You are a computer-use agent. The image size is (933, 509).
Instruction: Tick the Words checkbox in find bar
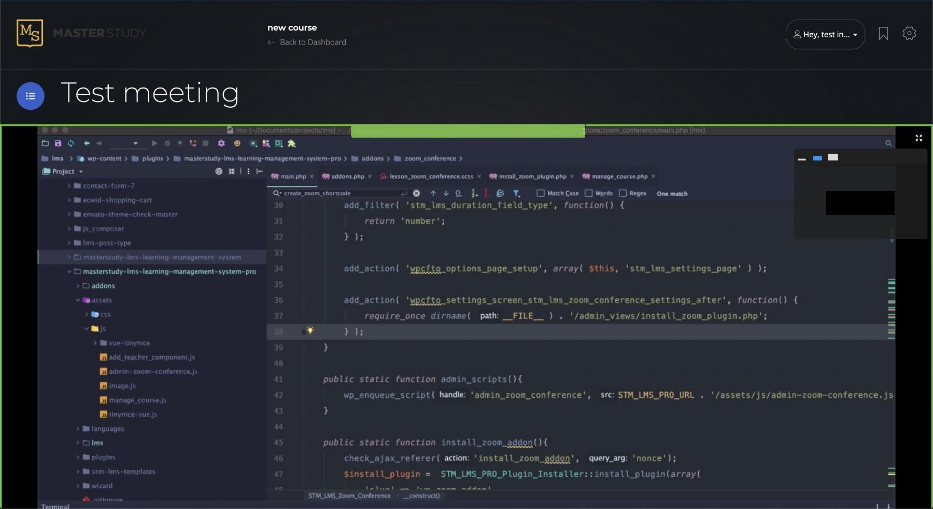589,193
